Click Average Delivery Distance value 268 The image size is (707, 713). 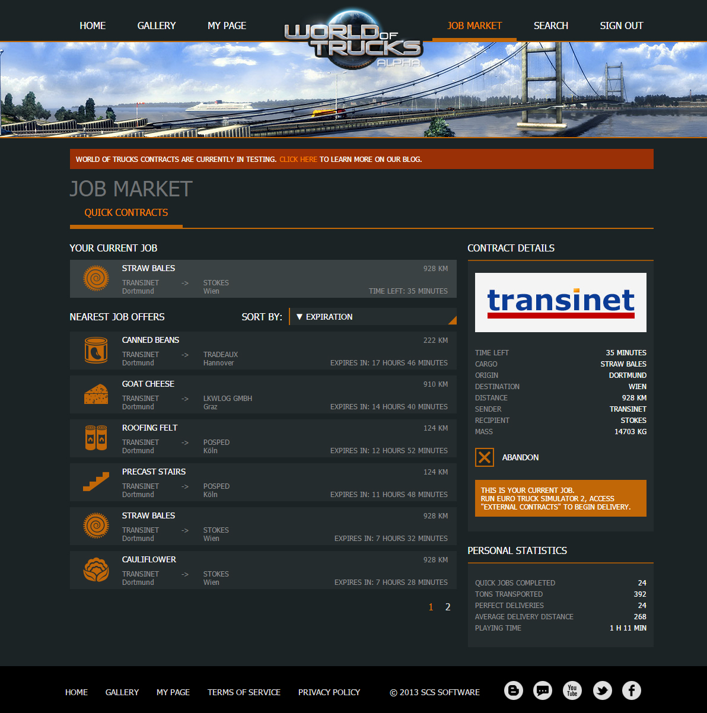click(640, 617)
